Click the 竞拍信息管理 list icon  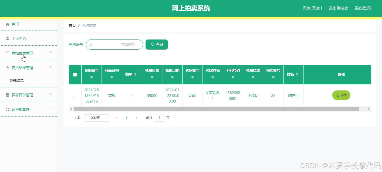[7, 53]
